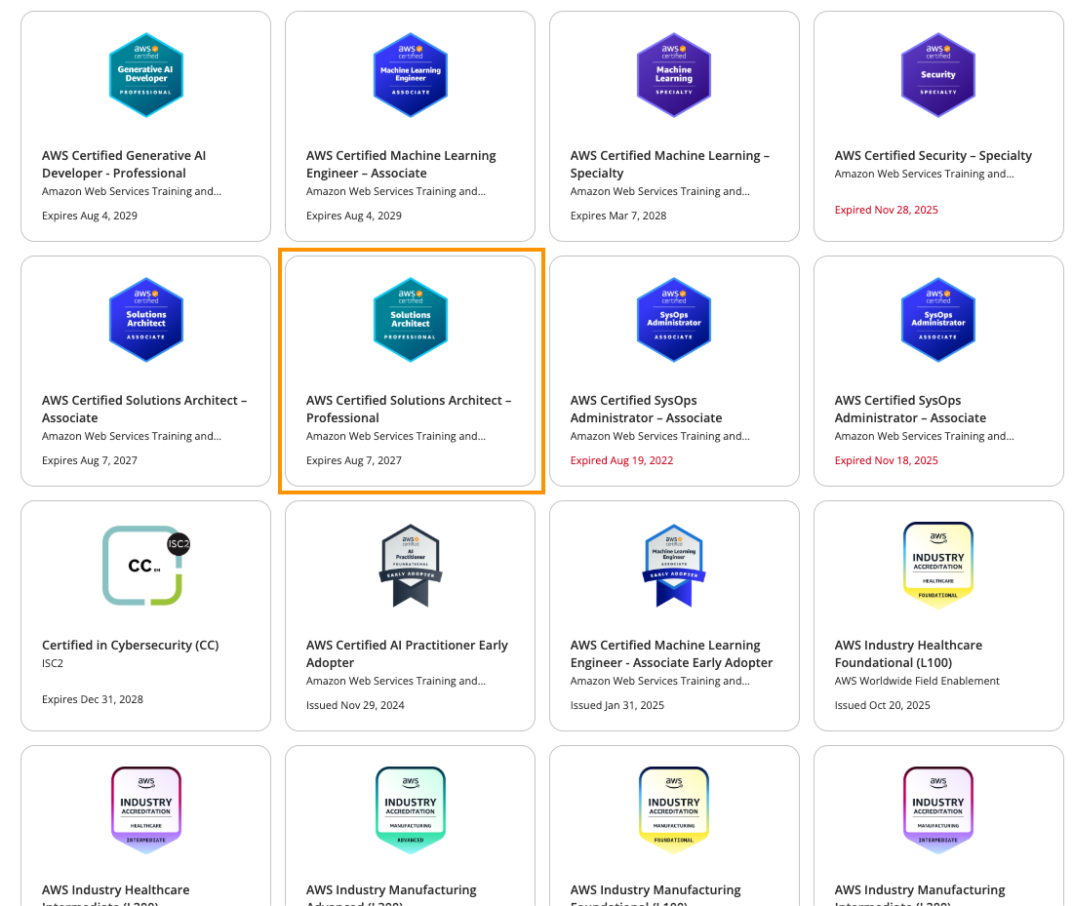
Task: Click the Industry Accreditation Manufacturing Intermediate badge
Action: (938, 809)
